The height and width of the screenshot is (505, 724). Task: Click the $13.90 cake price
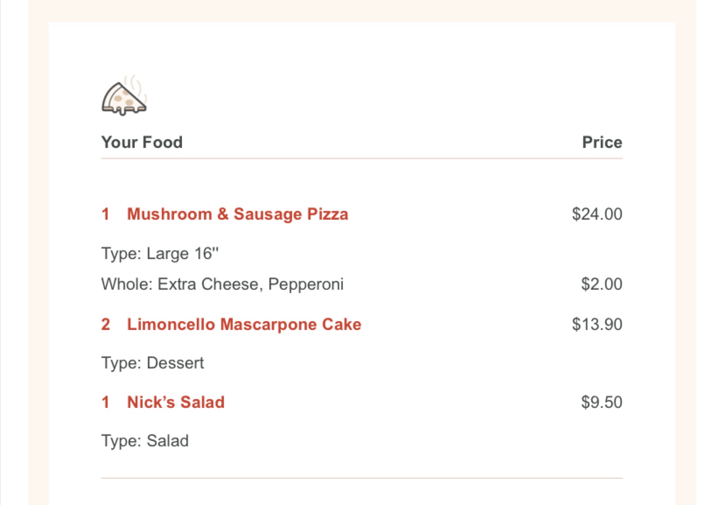(596, 324)
